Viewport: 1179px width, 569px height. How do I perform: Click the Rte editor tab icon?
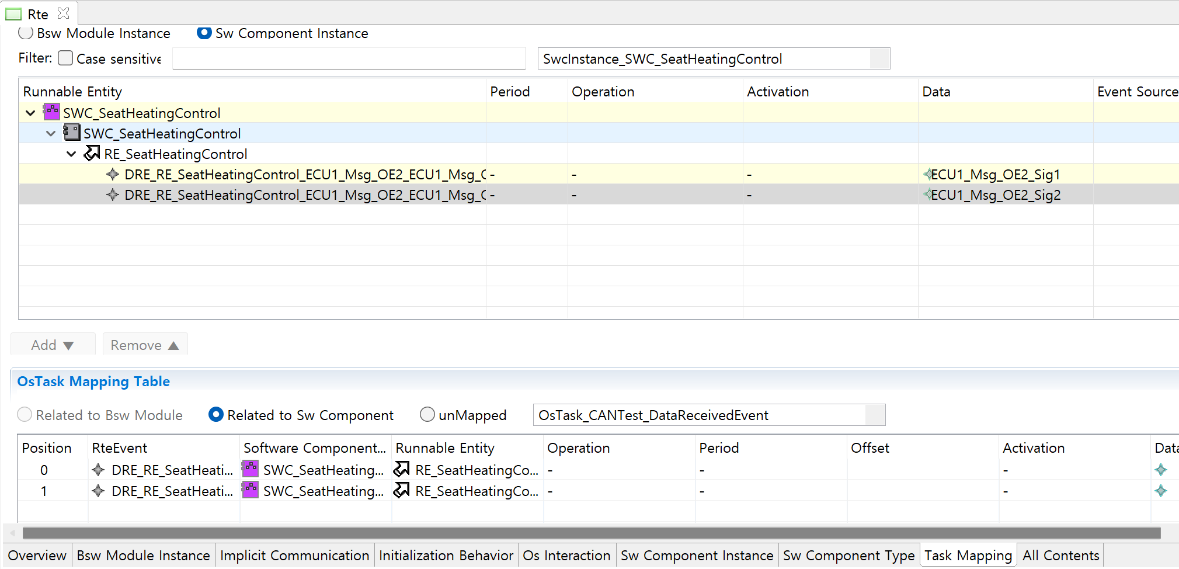tap(13, 14)
